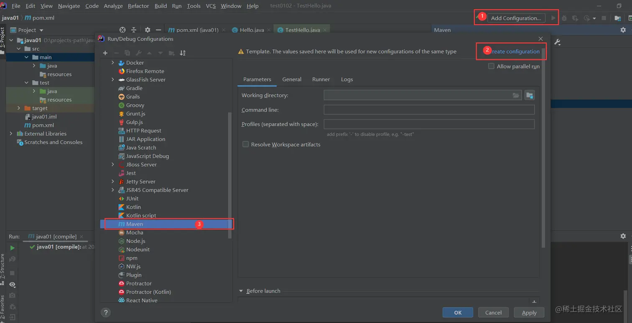632x323 pixels.
Task: Click Add Configuration button in toolbar
Action: pos(516,18)
